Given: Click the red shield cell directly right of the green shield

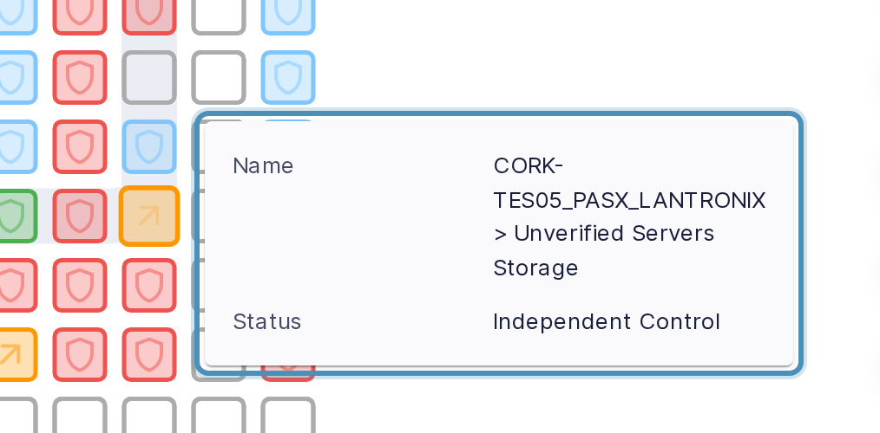Looking at the screenshot, I should point(80,216).
